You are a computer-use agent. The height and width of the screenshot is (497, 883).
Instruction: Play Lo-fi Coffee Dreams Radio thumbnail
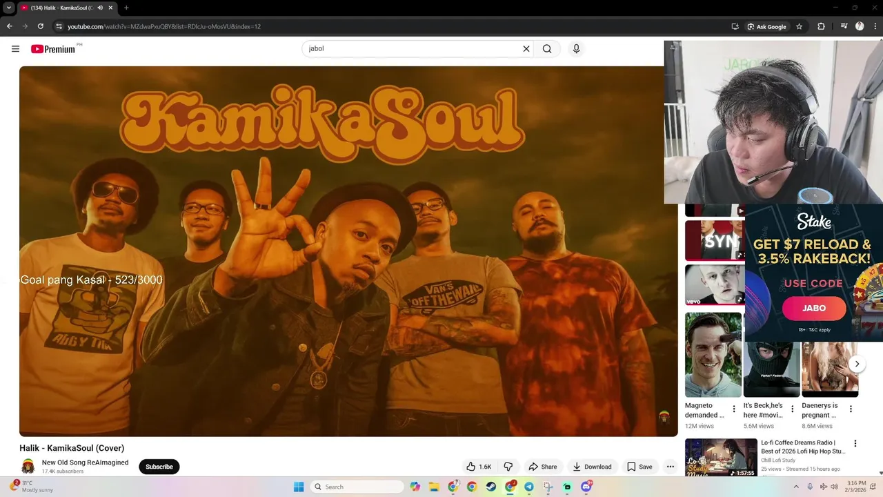721,458
